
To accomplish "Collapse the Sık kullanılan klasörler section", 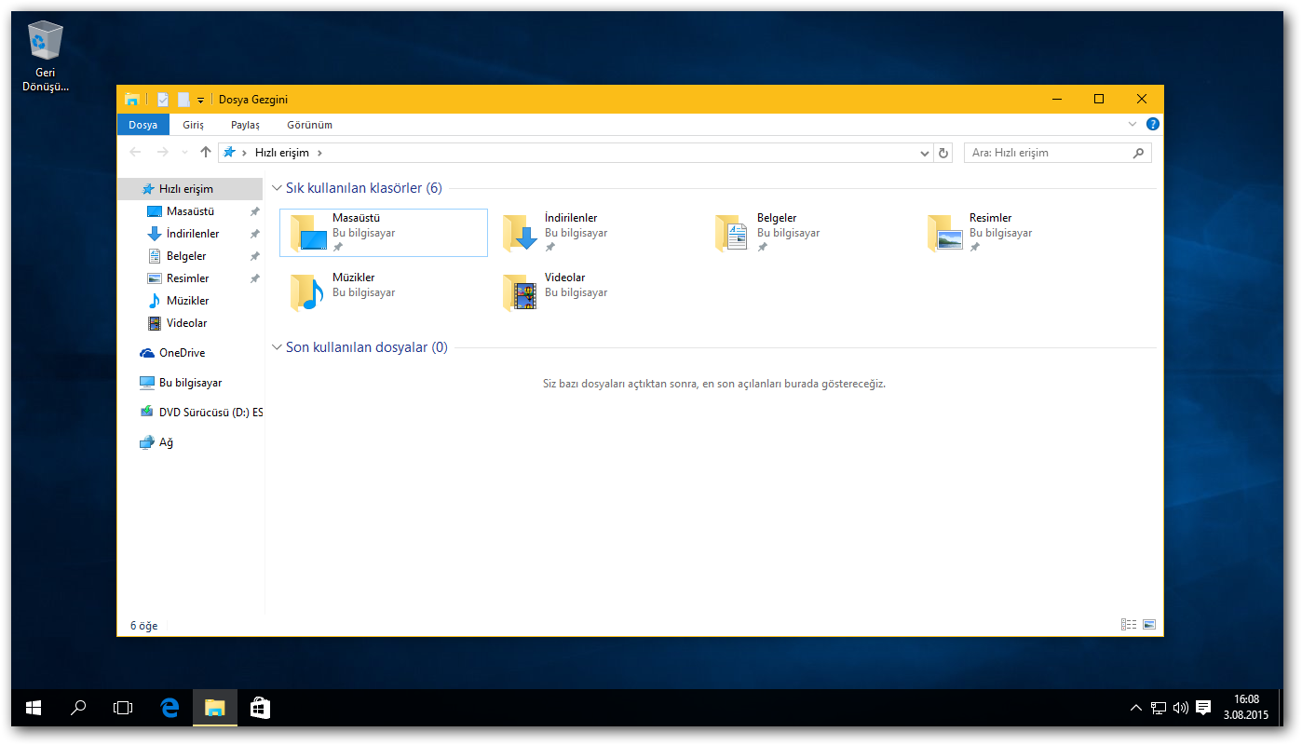I will pyautogui.click(x=275, y=187).
